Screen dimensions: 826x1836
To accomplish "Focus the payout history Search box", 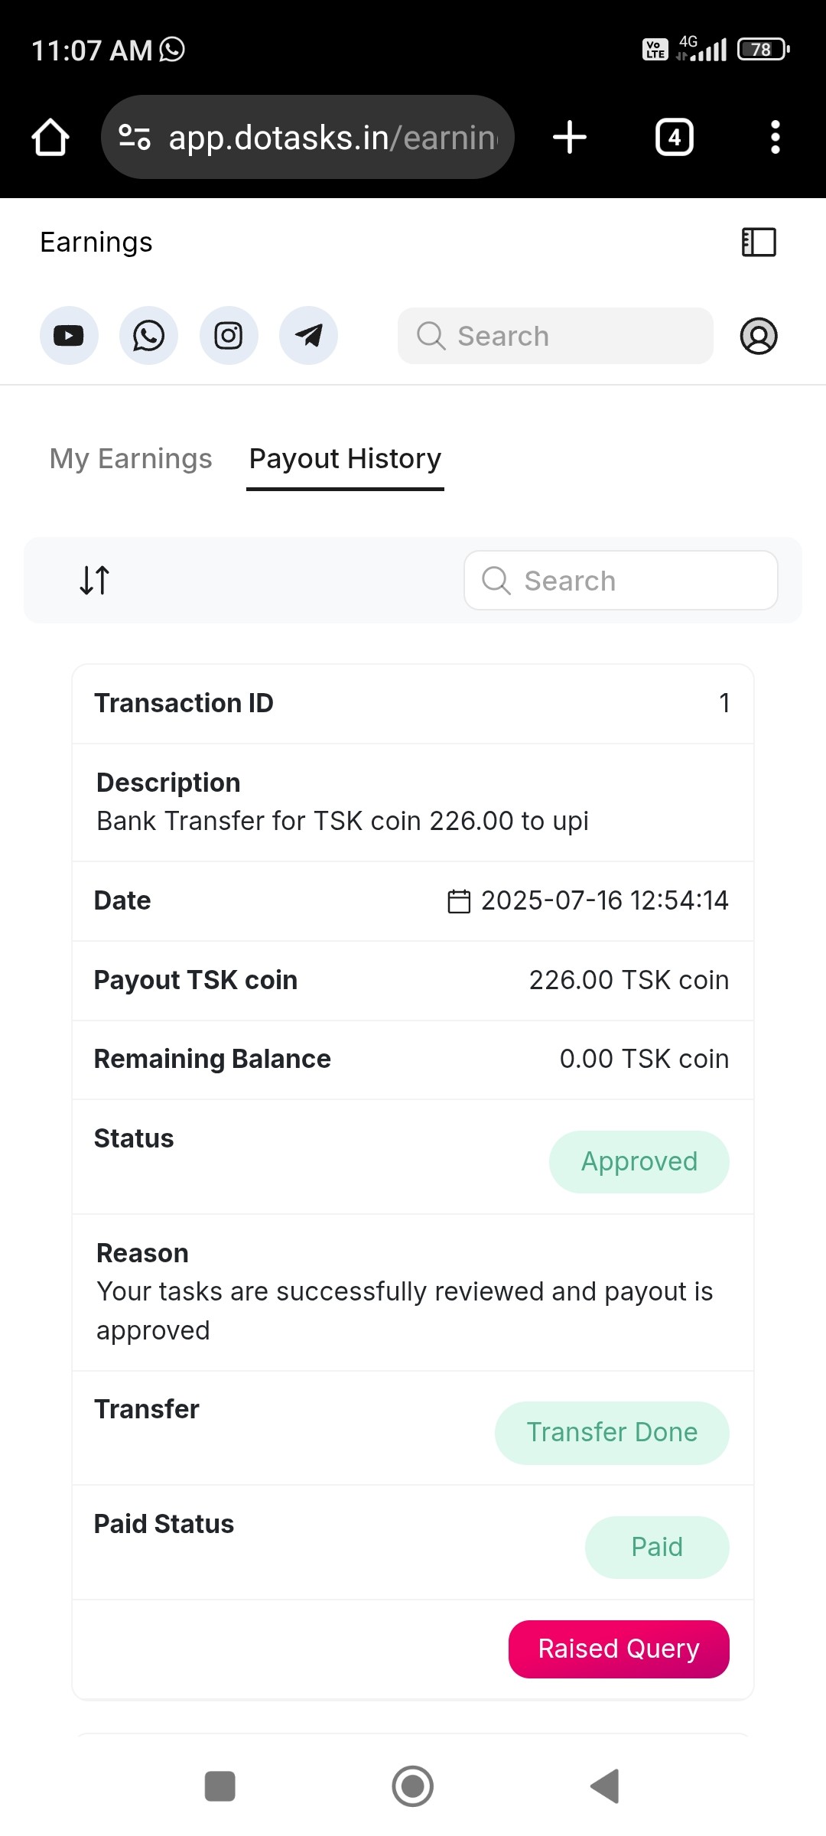I will (621, 581).
